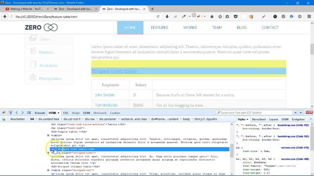Click CONTACT in site navigation
The width and height of the screenshot is (314, 176).
point(270,27)
